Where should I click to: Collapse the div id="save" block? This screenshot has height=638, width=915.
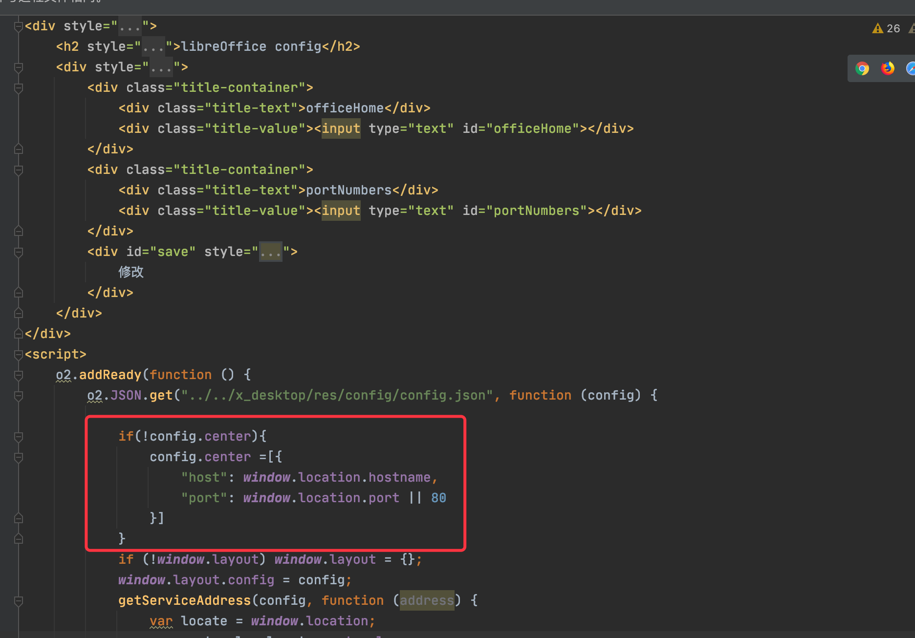point(19,252)
